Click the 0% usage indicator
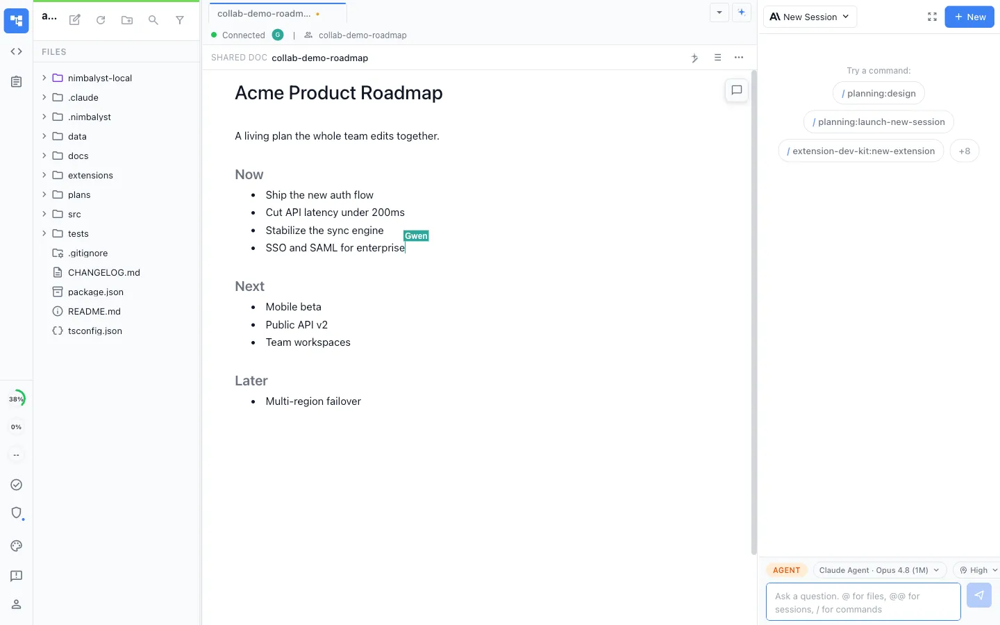The width and height of the screenshot is (1000, 625). pos(16,427)
